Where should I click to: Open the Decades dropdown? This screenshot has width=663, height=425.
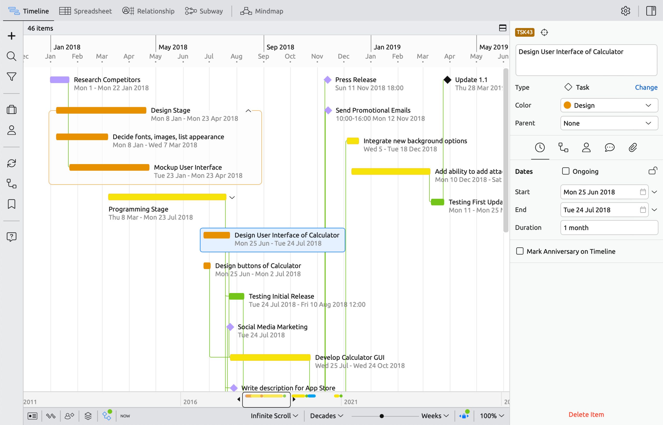point(326,416)
